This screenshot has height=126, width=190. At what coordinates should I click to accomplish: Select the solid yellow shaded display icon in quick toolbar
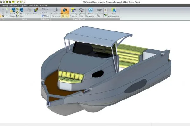13,2
